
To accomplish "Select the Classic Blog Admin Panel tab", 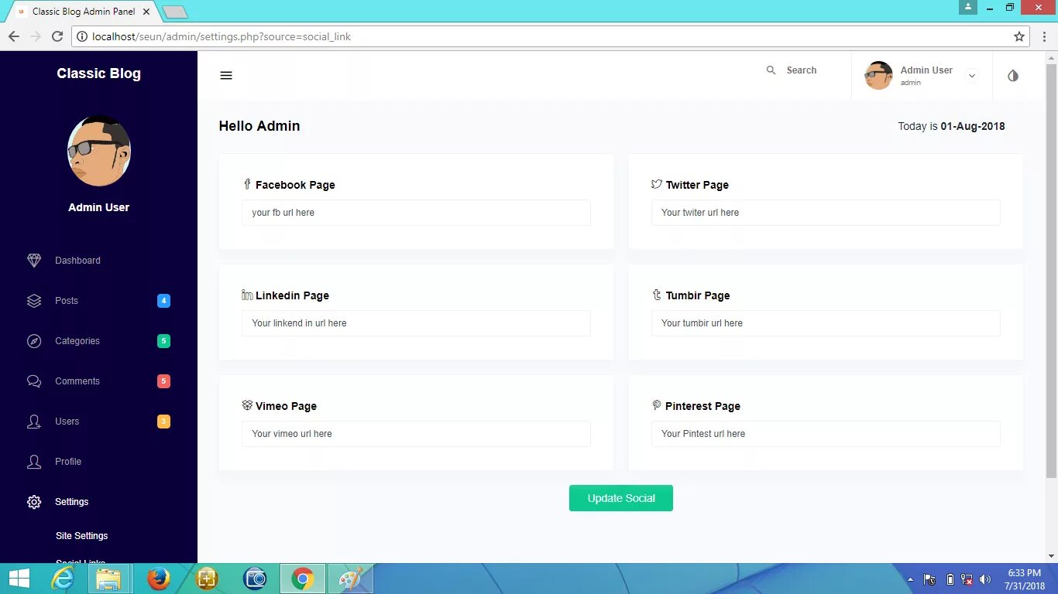I will pos(84,12).
